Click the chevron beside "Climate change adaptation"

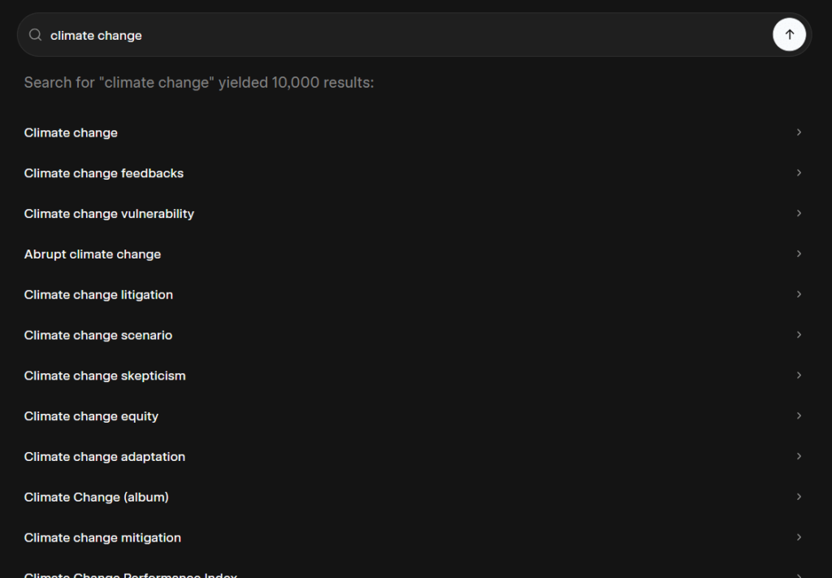click(799, 456)
